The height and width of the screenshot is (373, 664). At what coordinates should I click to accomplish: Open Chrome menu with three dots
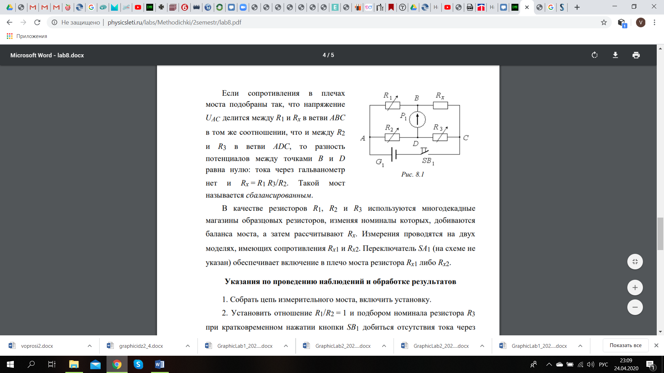pyautogui.click(x=654, y=22)
